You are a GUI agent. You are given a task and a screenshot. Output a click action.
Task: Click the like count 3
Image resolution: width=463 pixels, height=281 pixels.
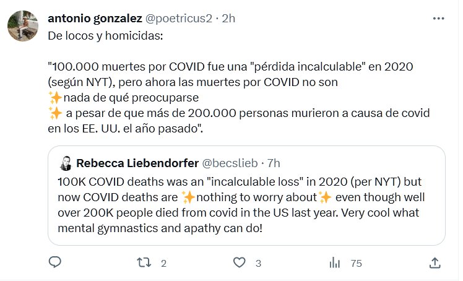258,264
